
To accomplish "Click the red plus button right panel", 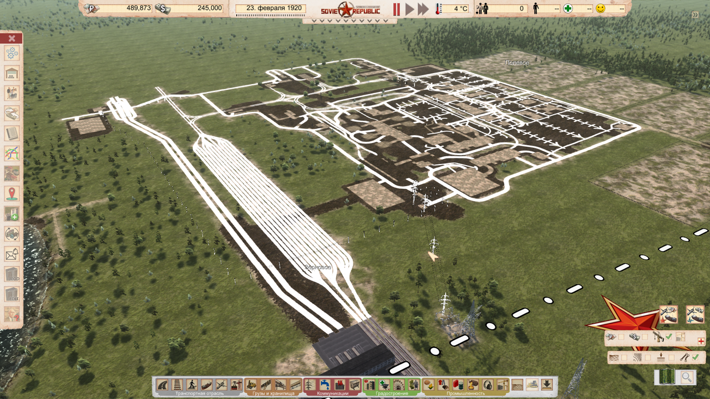I will point(701,341).
